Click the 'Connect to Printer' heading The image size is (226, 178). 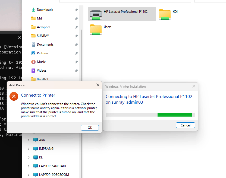[x=38, y=95]
